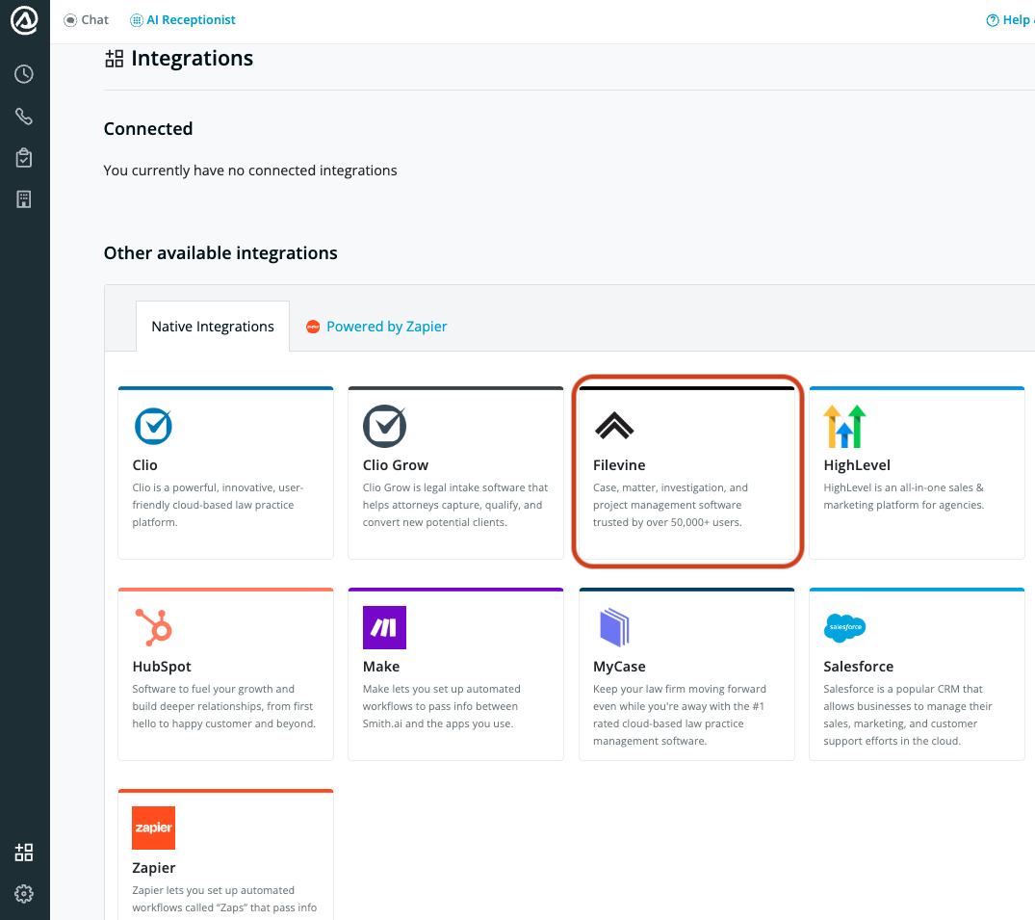Open the Chat menu item

86,20
